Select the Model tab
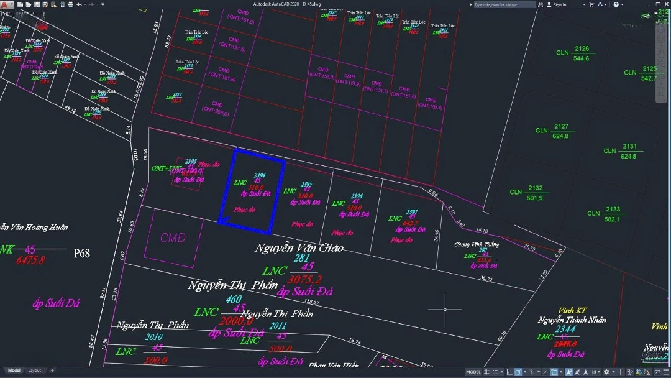This screenshot has width=671, height=378. [x=14, y=371]
